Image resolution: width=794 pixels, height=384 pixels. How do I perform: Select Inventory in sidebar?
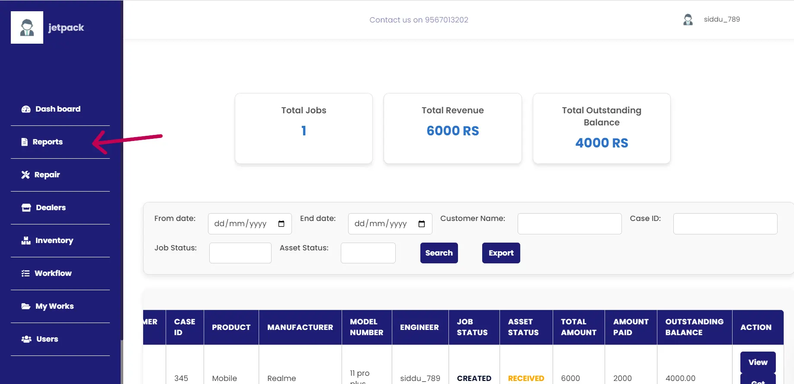(x=60, y=240)
